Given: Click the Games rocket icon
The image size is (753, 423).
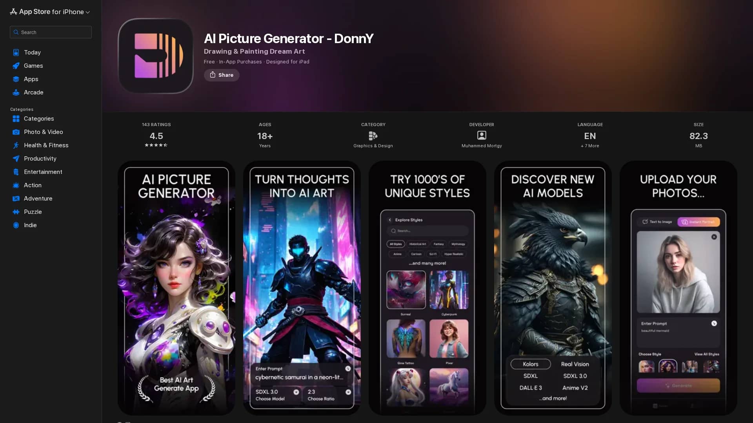Looking at the screenshot, I should pos(16,66).
